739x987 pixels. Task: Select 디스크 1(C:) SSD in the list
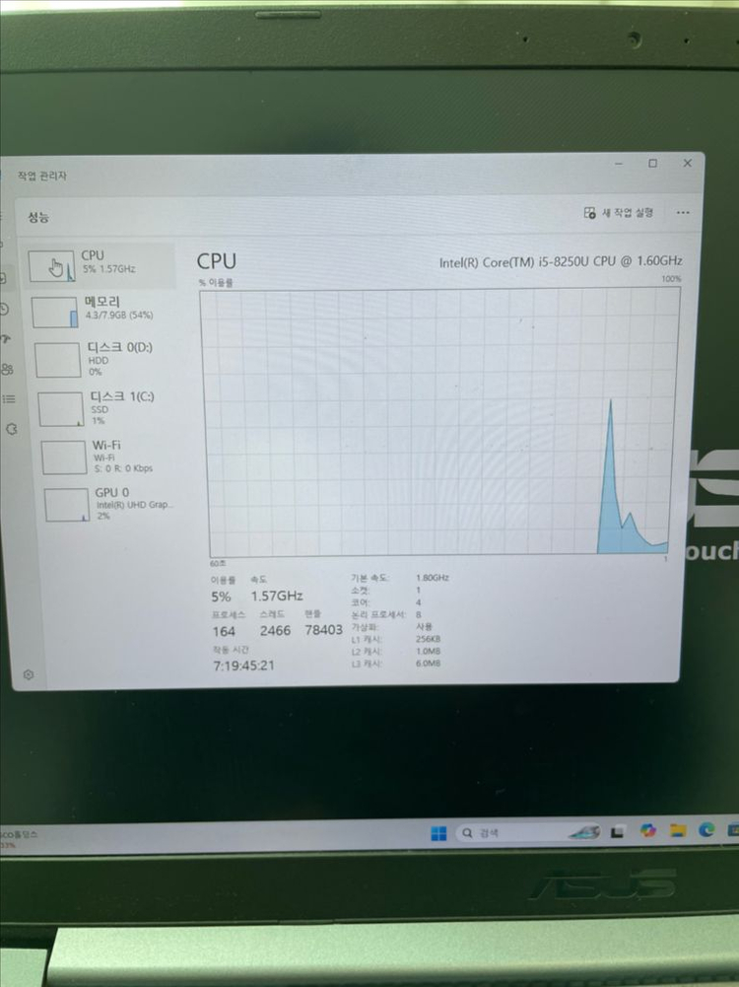(106, 407)
